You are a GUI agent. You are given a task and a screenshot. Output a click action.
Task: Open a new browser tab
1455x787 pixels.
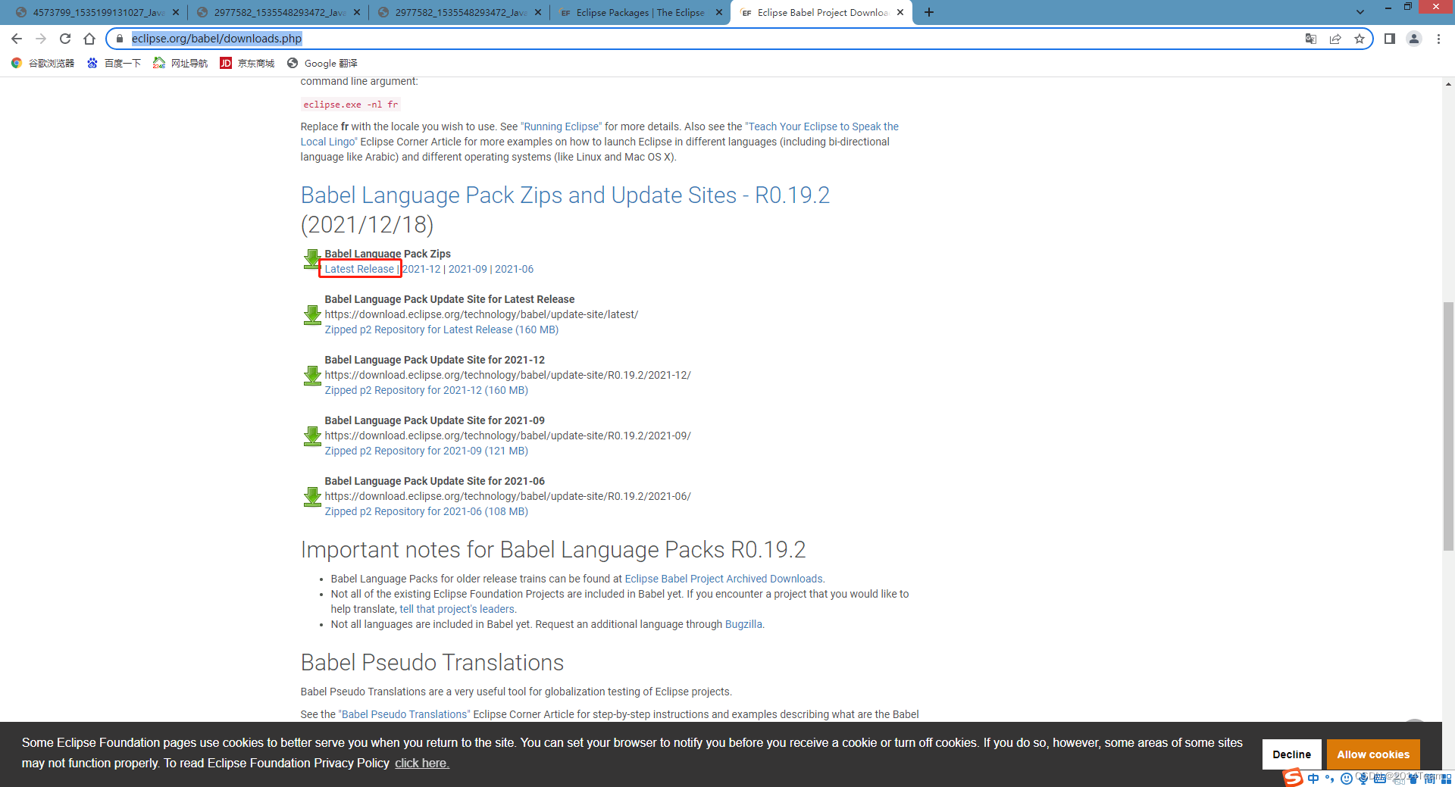pyautogui.click(x=929, y=12)
